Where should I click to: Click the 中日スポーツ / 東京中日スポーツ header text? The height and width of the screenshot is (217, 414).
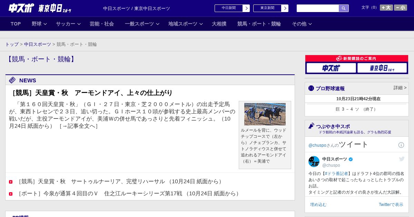tap(137, 8)
